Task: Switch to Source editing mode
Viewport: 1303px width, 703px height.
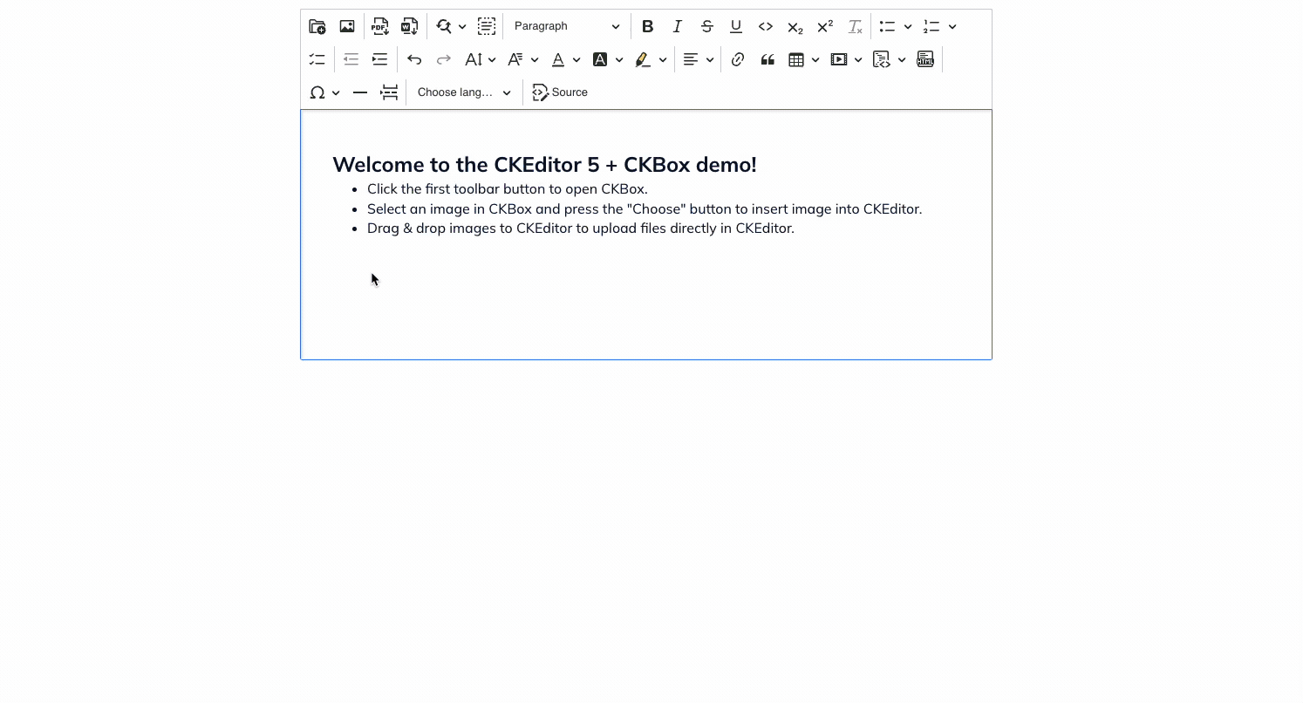Action: [560, 92]
